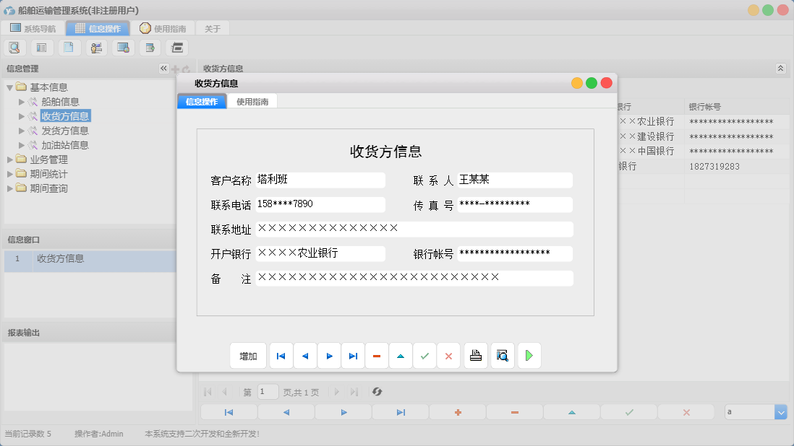Click the 客户名称 input showing 塔利班
This screenshot has height=446, width=794.
click(320, 180)
